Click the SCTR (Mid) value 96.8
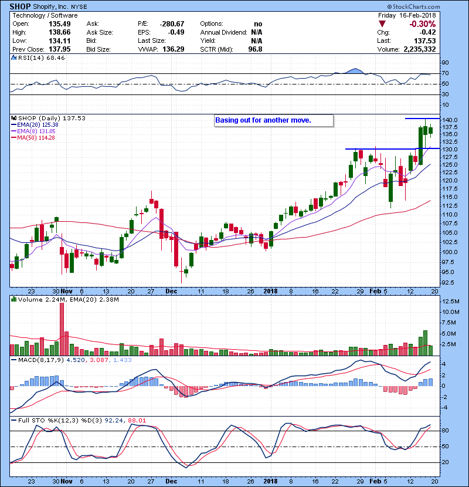The image size is (469, 487). [x=255, y=49]
